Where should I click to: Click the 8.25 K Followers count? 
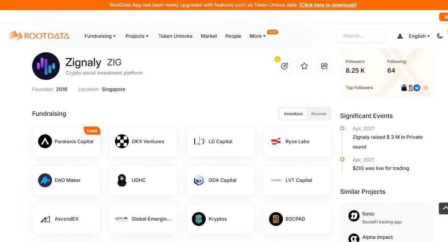pos(355,70)
